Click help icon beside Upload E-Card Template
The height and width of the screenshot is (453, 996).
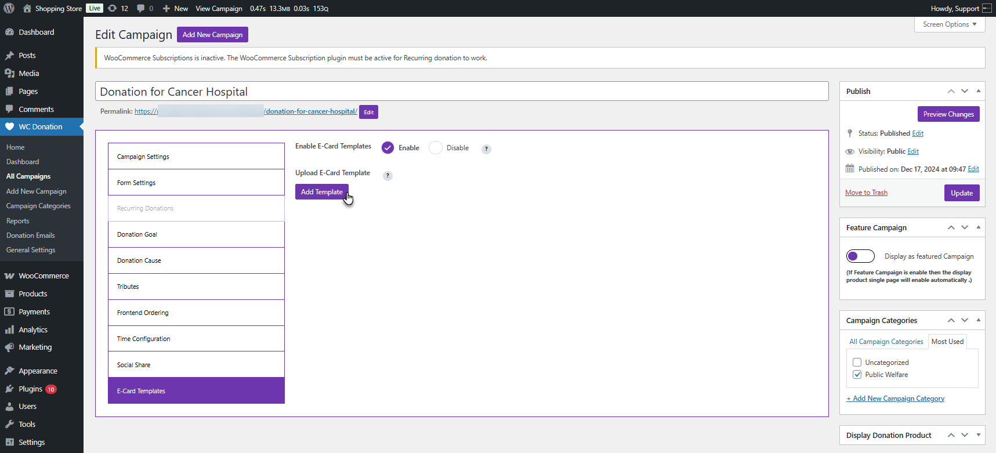click(x=388, y=176)
